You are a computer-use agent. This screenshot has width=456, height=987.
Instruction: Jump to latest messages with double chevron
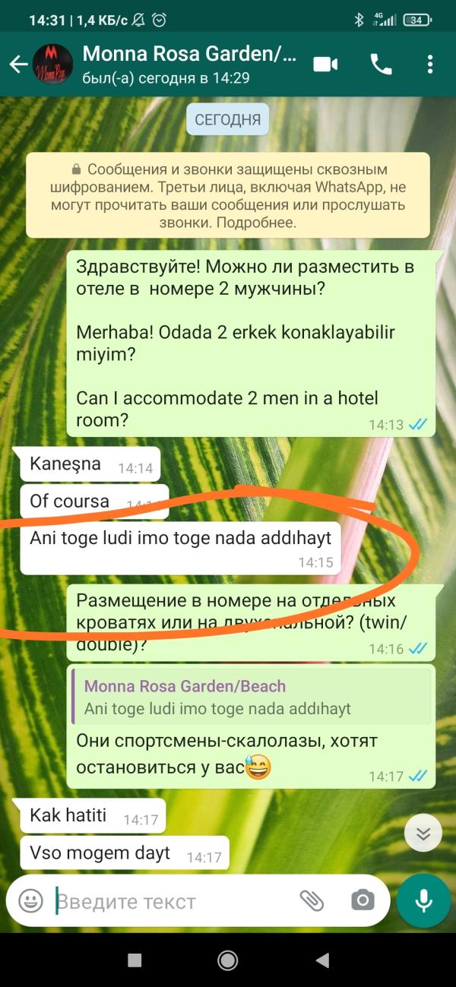tap(423, 834)
